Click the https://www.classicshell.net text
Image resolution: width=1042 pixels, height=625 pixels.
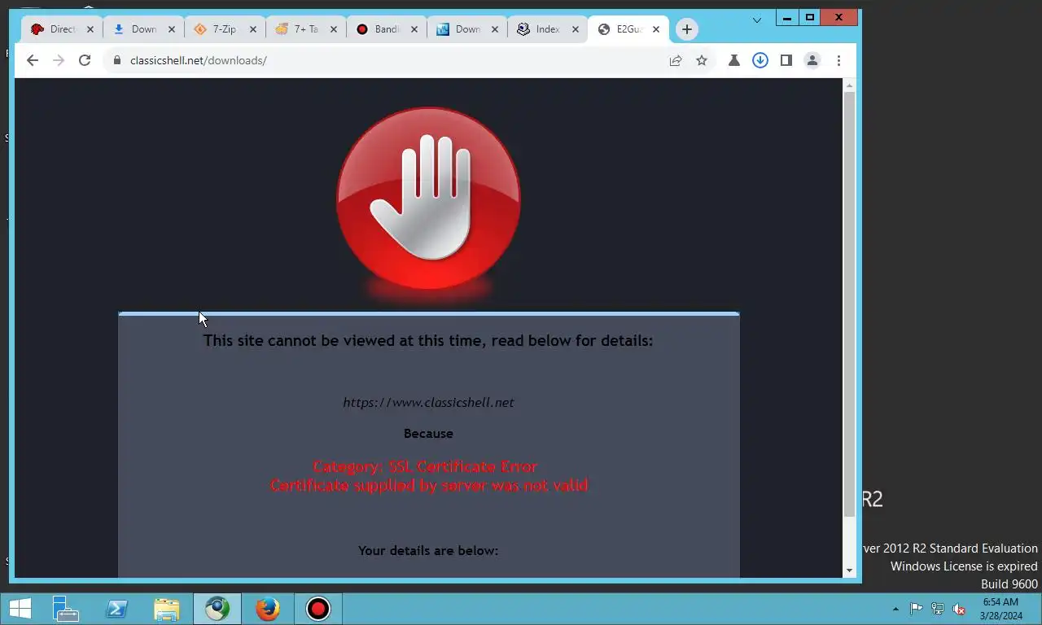click(x=428, y=402)
